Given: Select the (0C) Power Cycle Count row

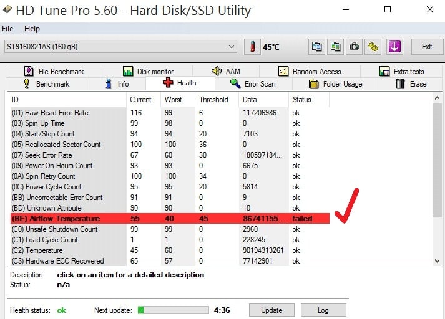Looking at the screenshot, I should (x=170, y=187).
